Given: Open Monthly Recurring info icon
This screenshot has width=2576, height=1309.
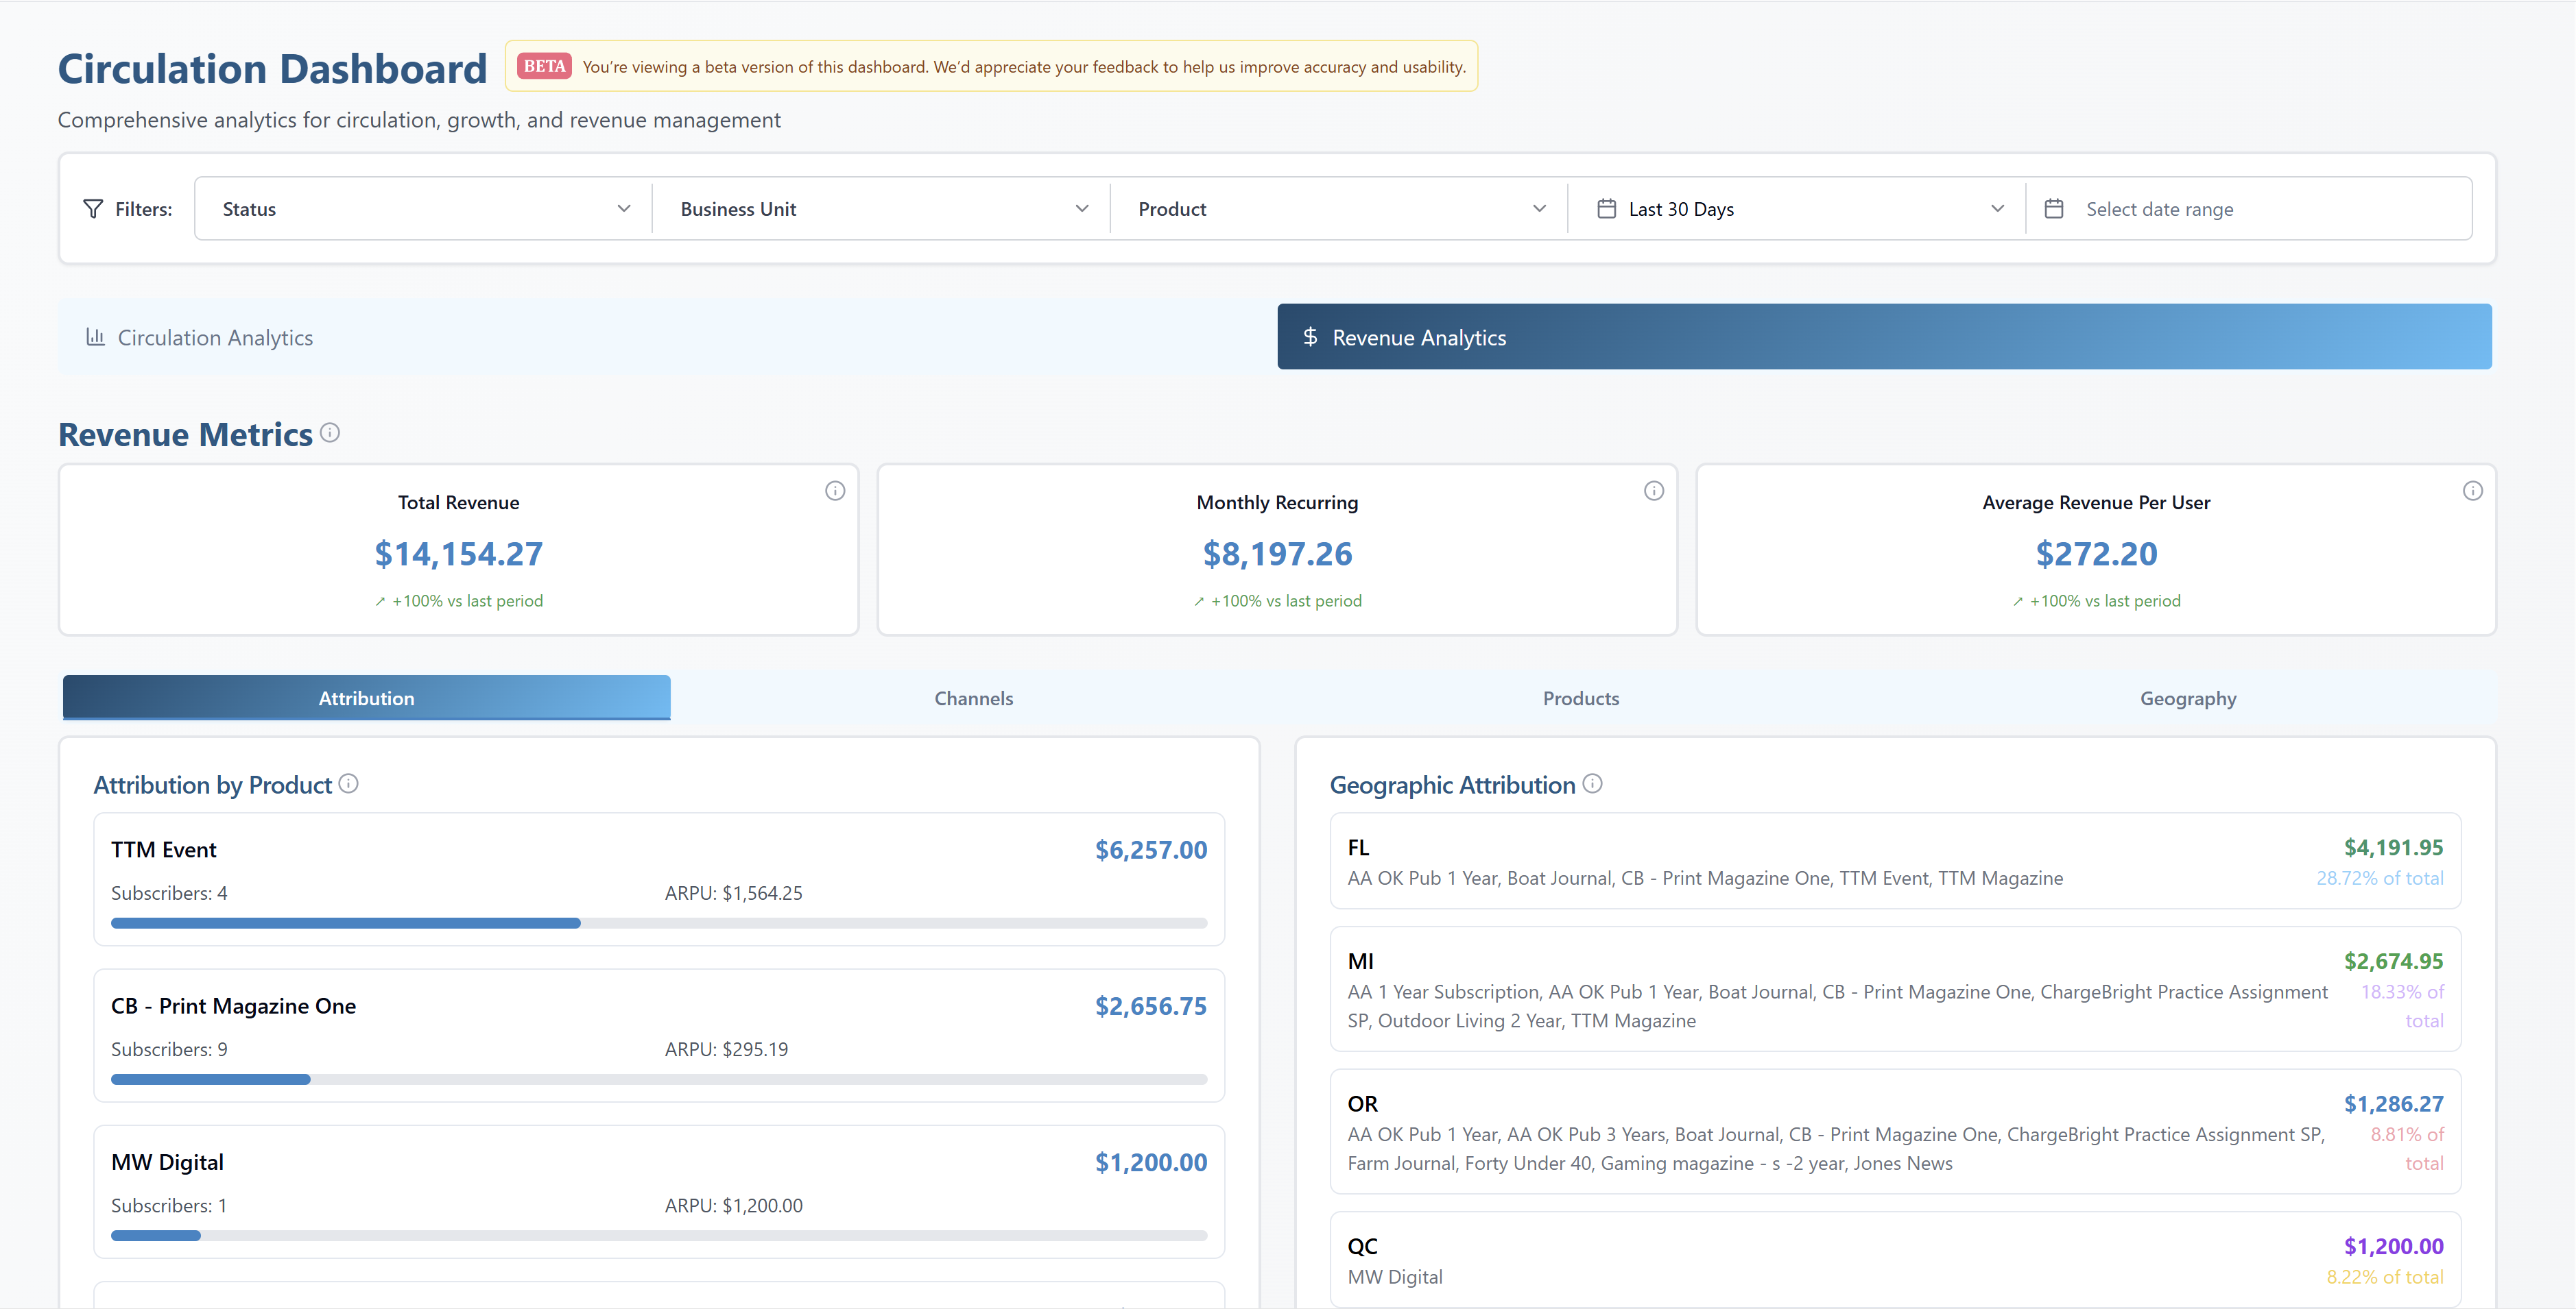Looking at the screenshot, I should coord(1654,491).
